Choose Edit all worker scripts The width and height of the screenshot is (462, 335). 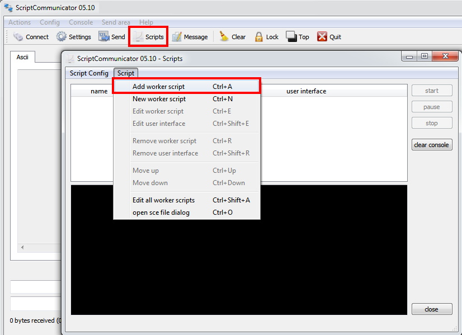[x=186, y=200]
